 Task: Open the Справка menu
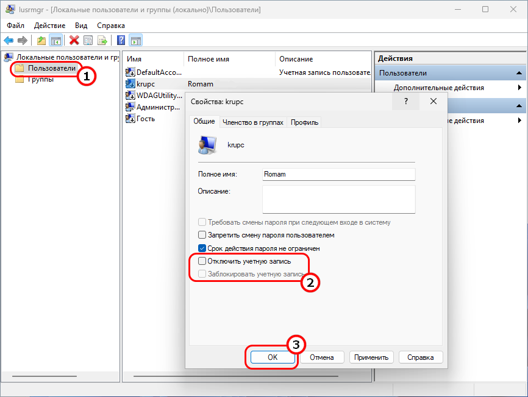coord(111,26)
